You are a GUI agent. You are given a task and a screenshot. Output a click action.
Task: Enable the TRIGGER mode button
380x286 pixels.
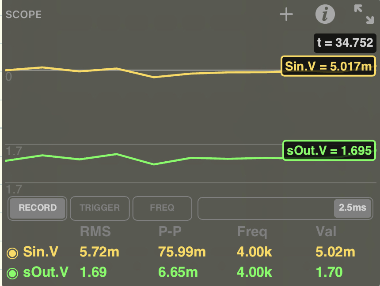99,208
